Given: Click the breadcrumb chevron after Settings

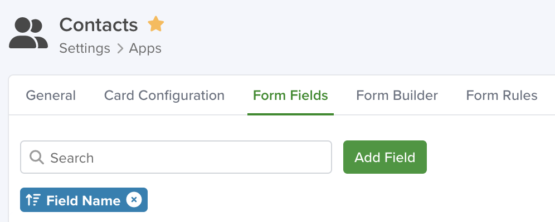Looking at the screenshot, I should [x=120, y=48].
